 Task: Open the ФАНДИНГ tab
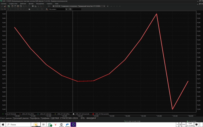coord(91,118)
